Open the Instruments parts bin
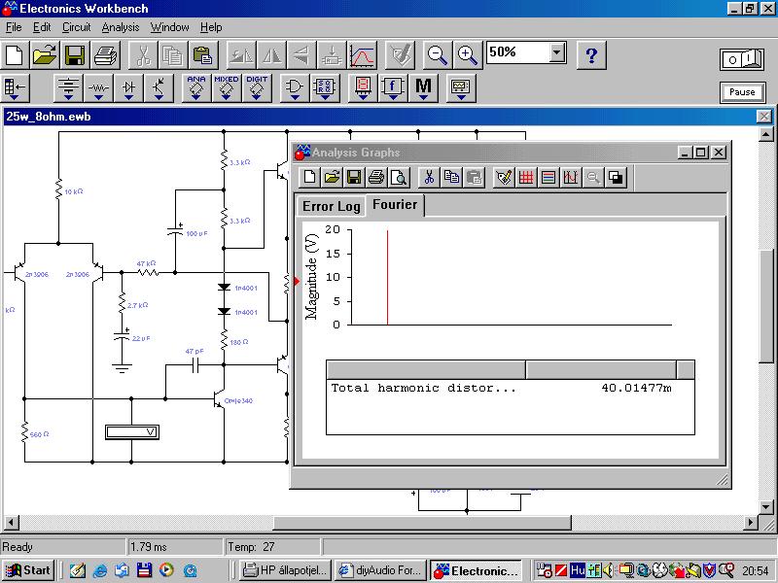This screenshot has width=778, height=583. pyautogui.click(x=460, y=88)
